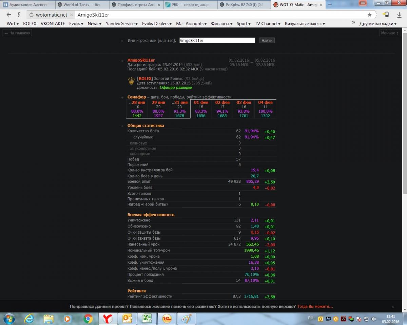Viewport: 407px width, 325px height.
Task: Open a new browser tab with plus
Action: tap(330, 5)
